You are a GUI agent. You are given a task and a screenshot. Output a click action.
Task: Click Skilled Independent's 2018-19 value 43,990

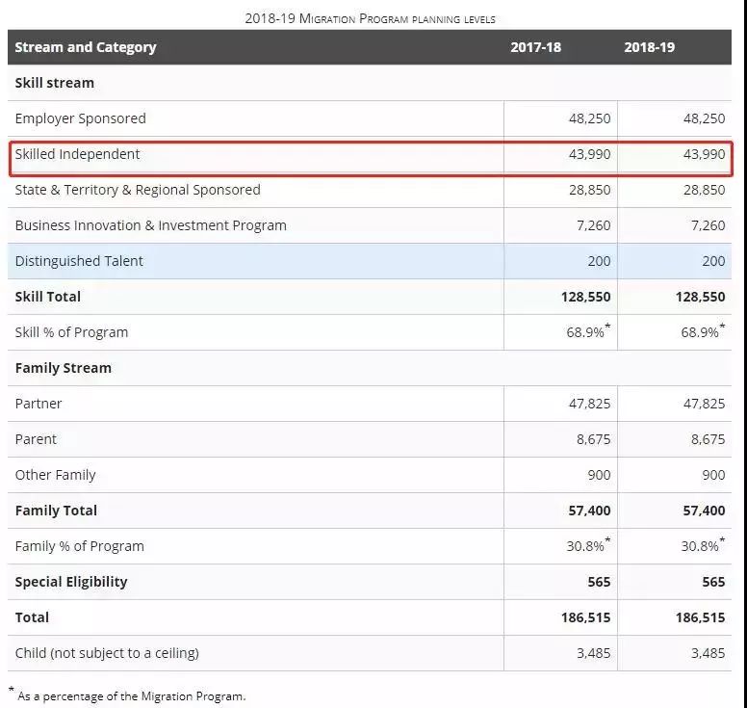(x=704, y=154)
